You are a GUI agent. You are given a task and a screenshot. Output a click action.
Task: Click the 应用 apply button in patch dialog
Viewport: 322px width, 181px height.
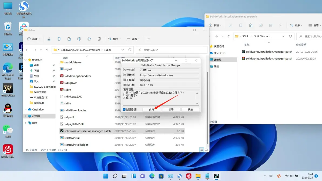[x=151, y=110]
